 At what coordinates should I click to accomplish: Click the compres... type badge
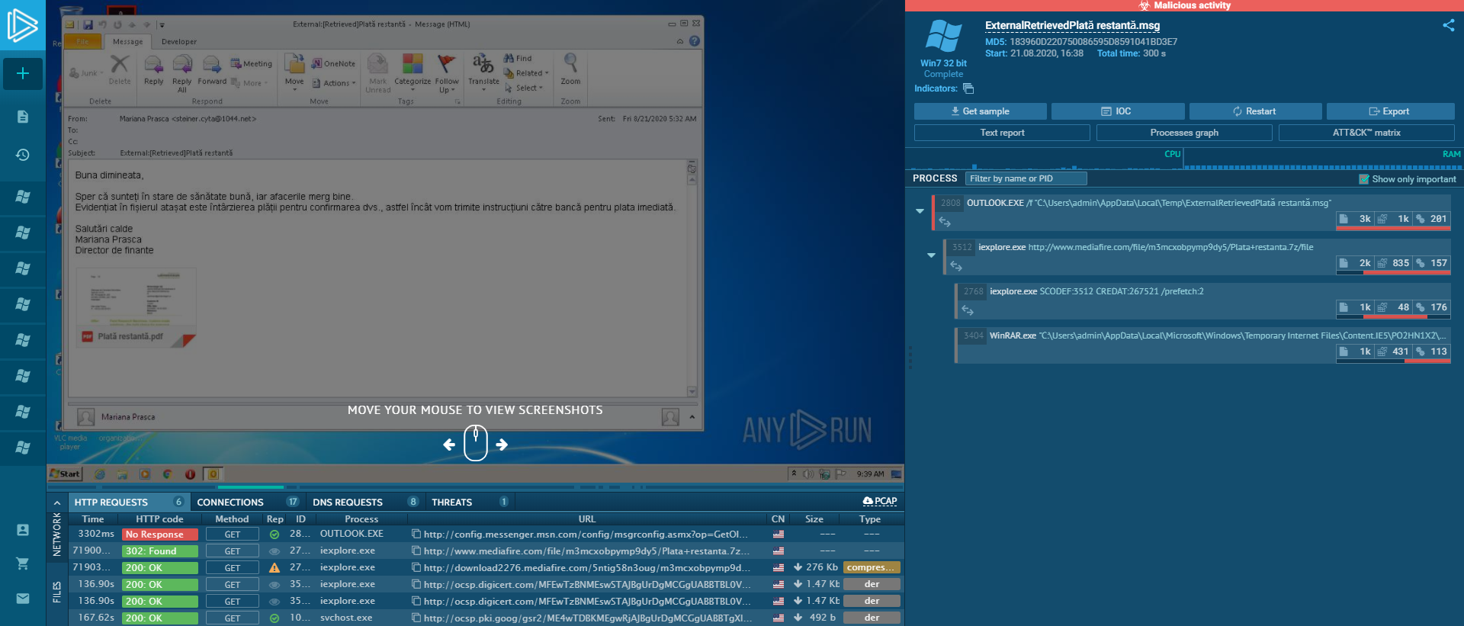872,567
